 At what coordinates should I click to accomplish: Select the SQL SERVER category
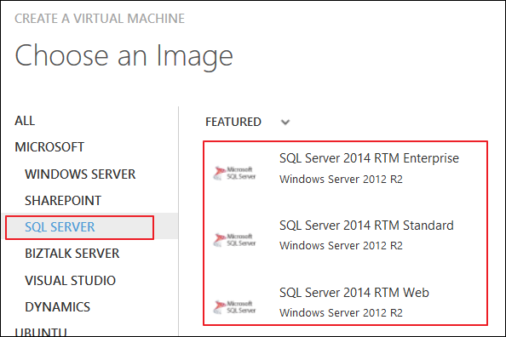[x=60, y=227]
